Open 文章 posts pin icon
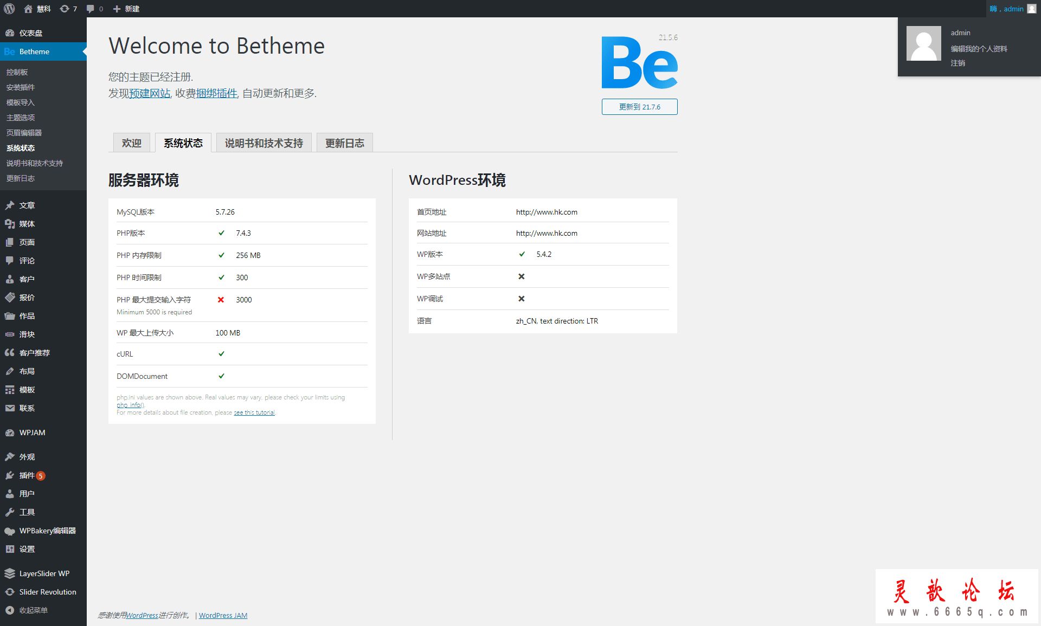 10,205
